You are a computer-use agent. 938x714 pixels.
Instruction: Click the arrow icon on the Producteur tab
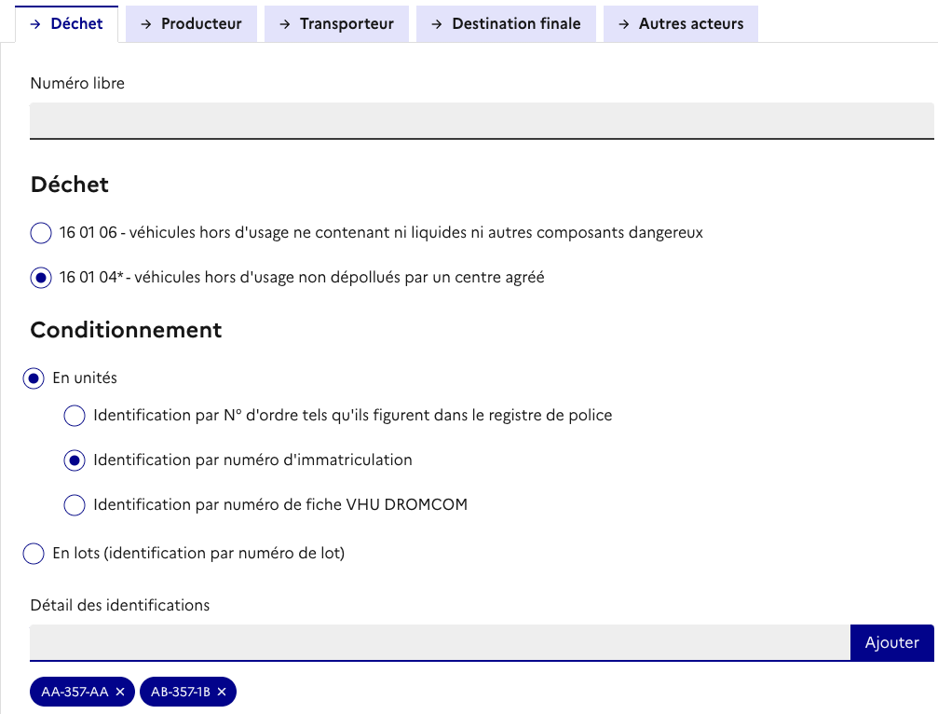[x=146, y=24]
